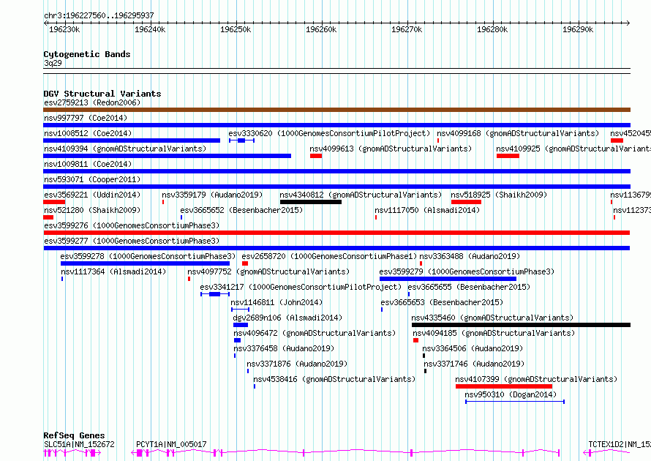651x461 pixels.
Task: Select nsv1009811 (Coe2014) label
Action: [88, 164]
